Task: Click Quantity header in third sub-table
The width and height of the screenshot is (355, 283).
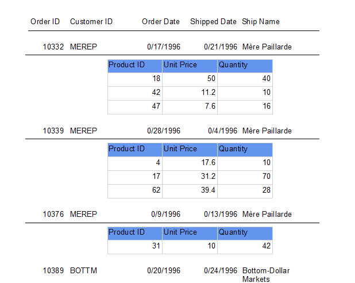Action: pyautogui.click(x=245, y=234)
